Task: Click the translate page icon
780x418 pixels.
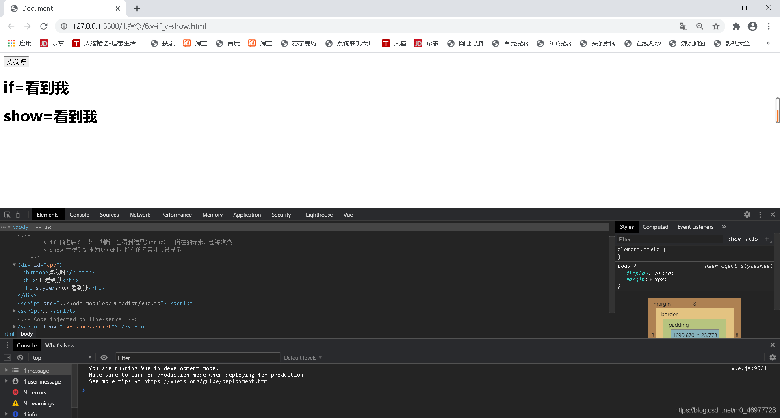Action: (683, 26)
